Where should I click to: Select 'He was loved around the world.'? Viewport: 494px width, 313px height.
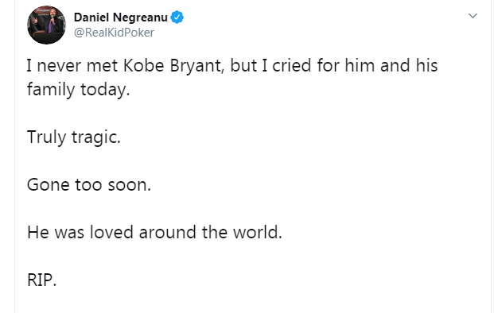pyautogui.click(x=154, y=233)
